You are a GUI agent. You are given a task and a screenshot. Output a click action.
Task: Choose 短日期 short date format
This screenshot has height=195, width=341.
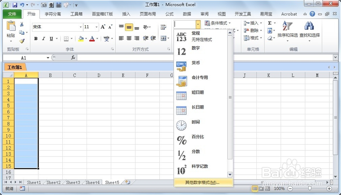tap(201, 96)
